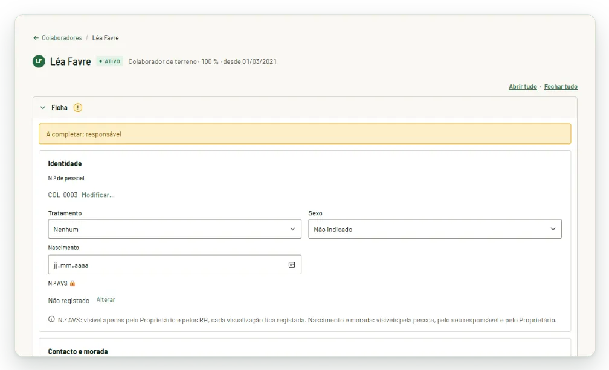Click the Léa Favre page title
Screen dimensions: 609x370
[x=70, y=61]
